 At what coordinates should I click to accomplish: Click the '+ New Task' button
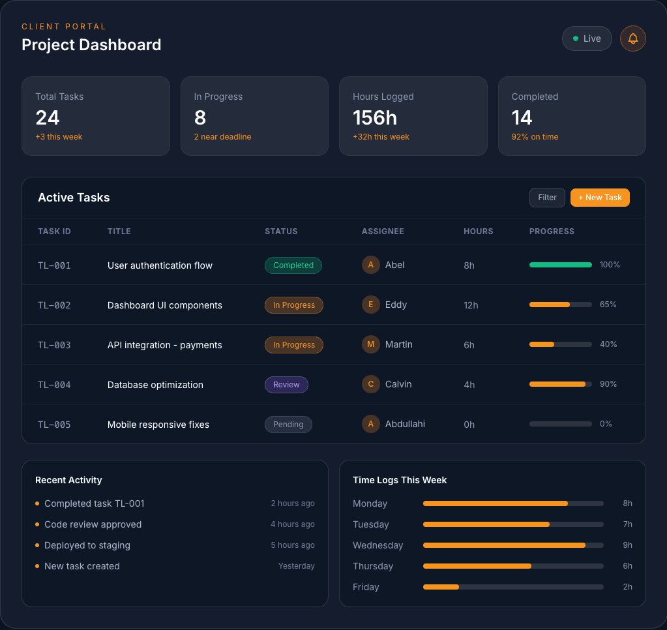tap(599, 197)
